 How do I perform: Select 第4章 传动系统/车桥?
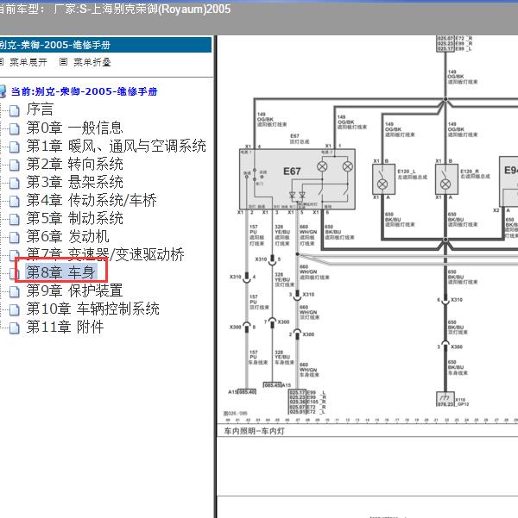(x=92, y=200)
